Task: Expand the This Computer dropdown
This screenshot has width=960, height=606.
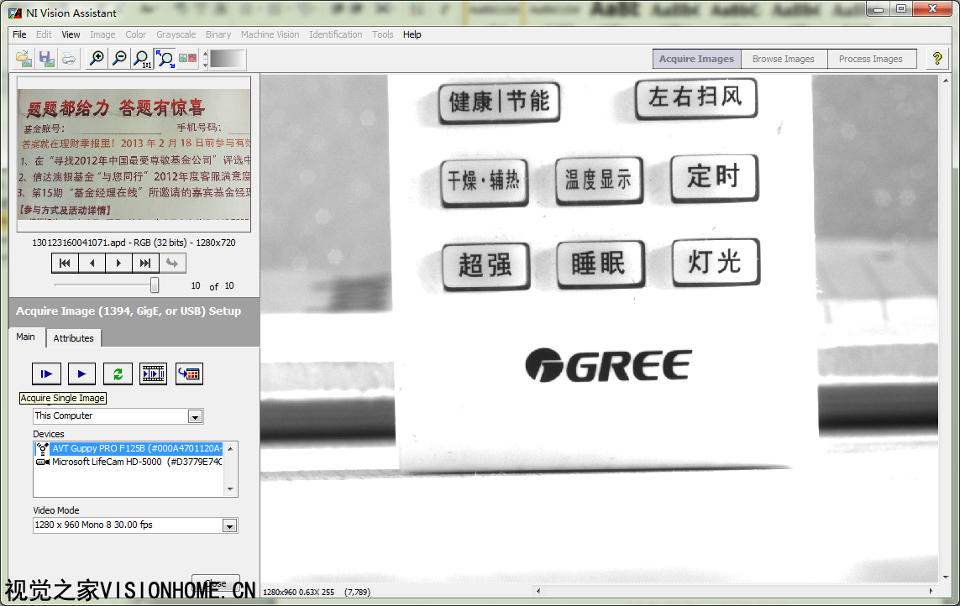Action: point(196,416)
